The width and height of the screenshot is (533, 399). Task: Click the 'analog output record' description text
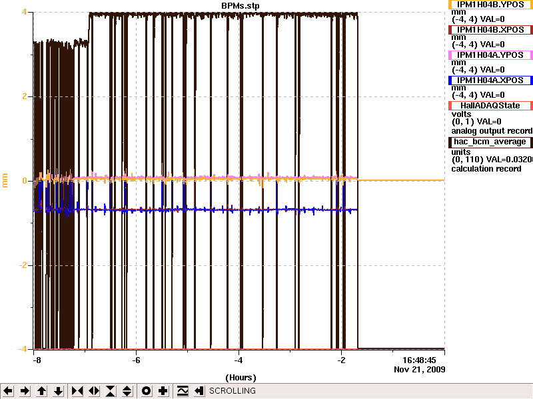[492, 131]
